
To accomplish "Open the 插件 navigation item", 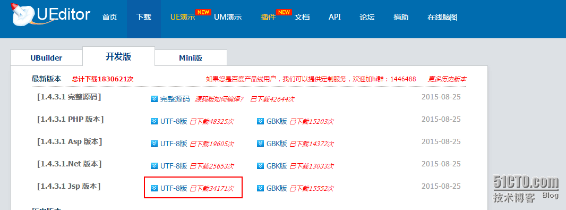I will pos(268,18).
